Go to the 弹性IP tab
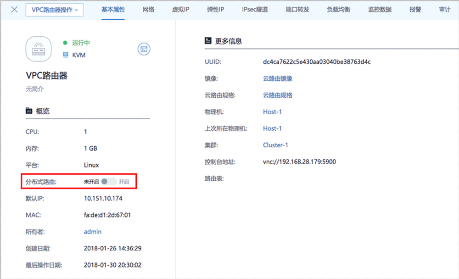The height and width of the screenshot is (279, 459). pyautogui.click(x=215, y=10)
